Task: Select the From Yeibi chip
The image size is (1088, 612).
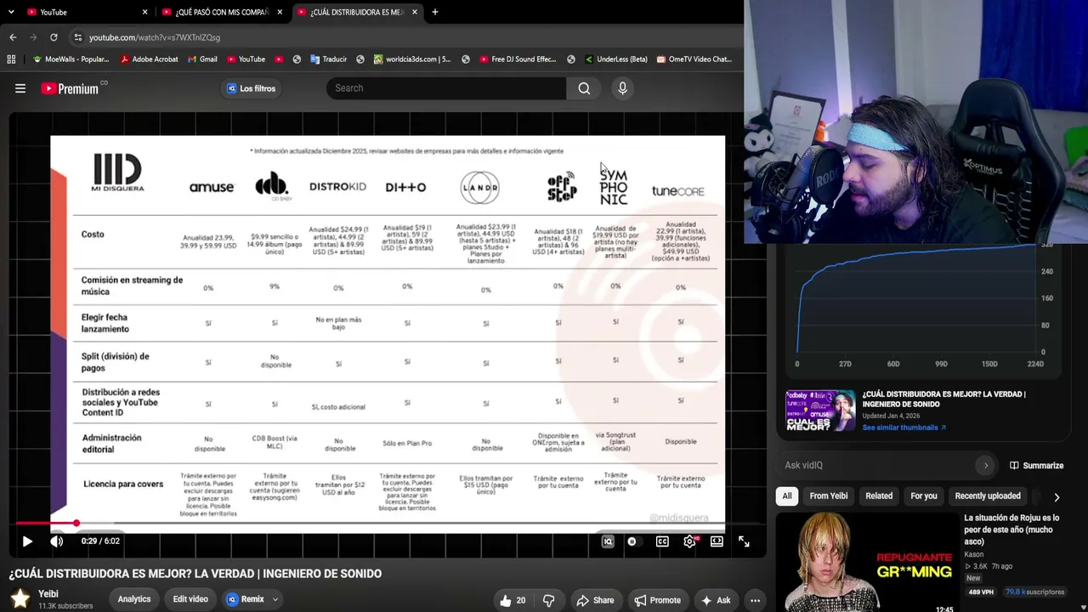Action: coord(829,496)
